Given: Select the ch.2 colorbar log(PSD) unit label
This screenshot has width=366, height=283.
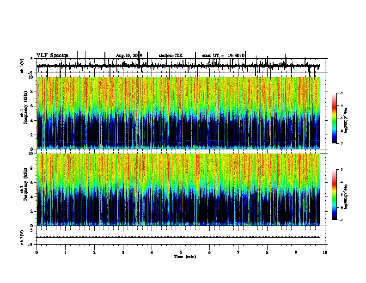Looking at the screenshot, I should click(346, 197).
